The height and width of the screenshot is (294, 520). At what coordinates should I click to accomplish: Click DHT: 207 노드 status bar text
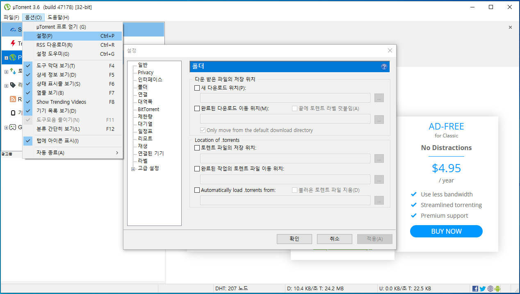232,289
